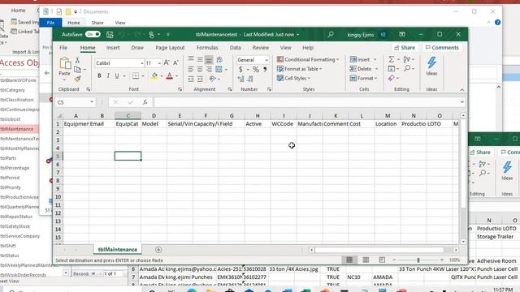Image resolution: width=520 pixels, height=292 pixels.
Task: Switch to the Review tab
Action: pos(261,48)
